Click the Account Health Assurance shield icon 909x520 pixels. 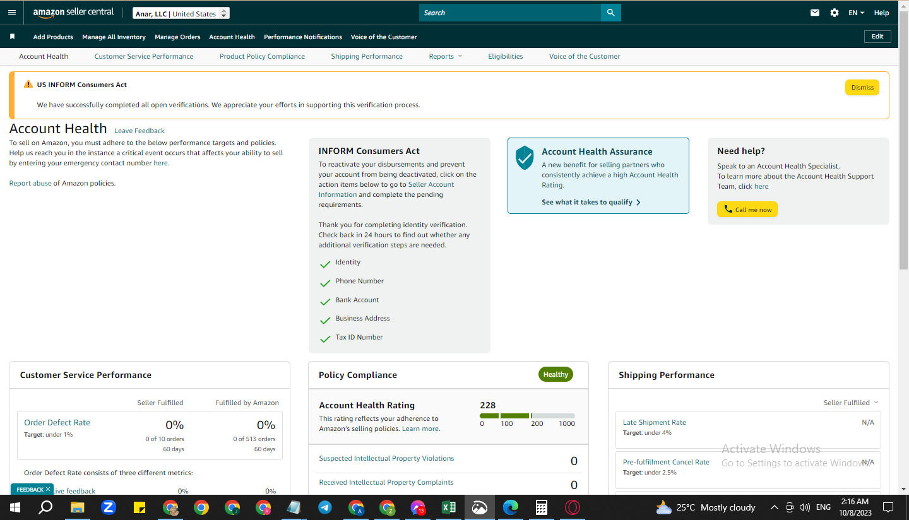coord(525,158)
